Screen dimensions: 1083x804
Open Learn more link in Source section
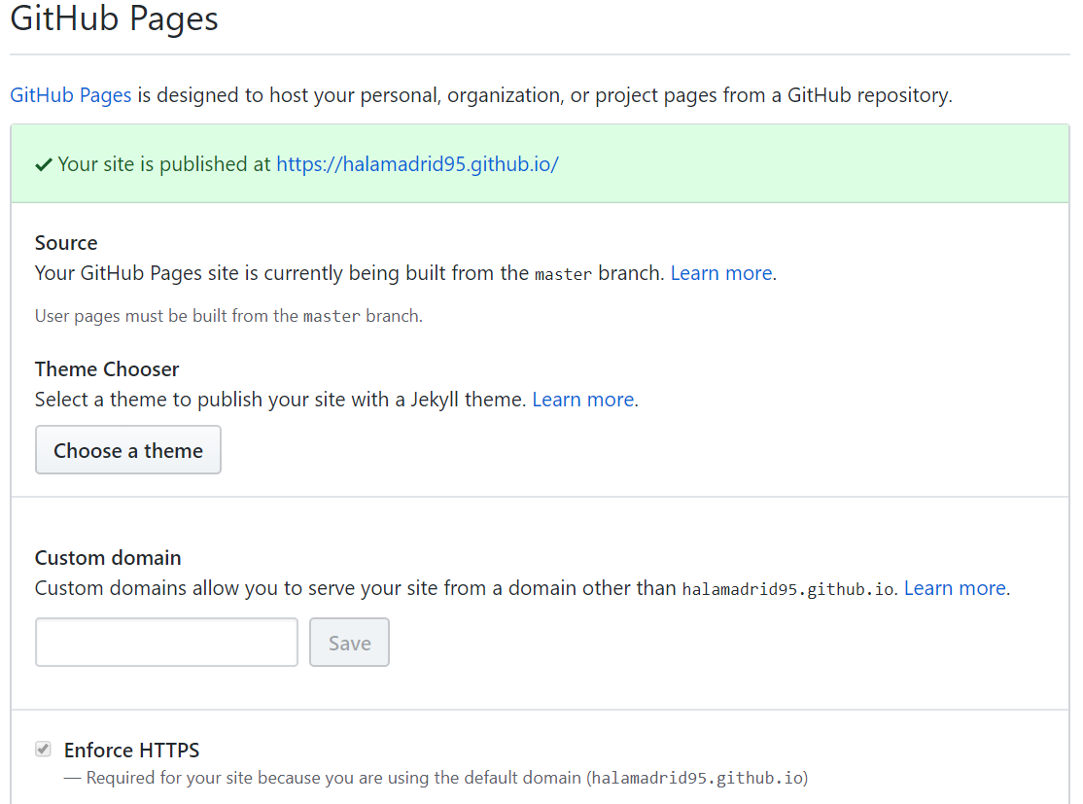pyautogui.click(x=721, y=273)
